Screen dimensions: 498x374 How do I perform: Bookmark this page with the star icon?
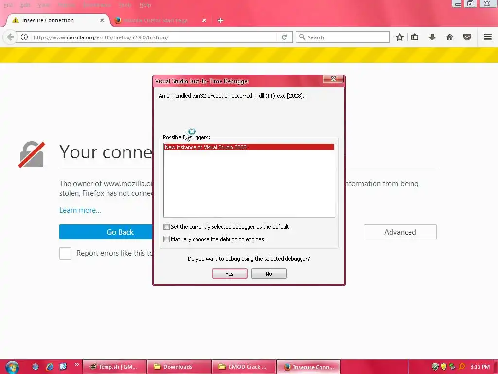click(400, 37)
